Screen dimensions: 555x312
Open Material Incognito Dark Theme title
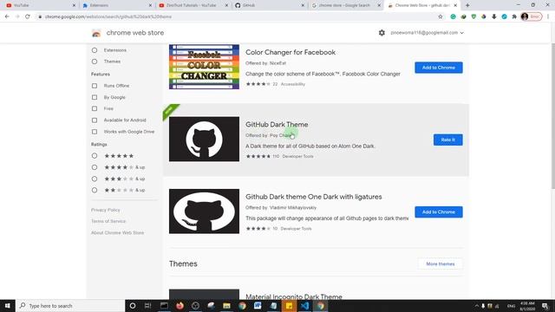[x=294, y=296]
